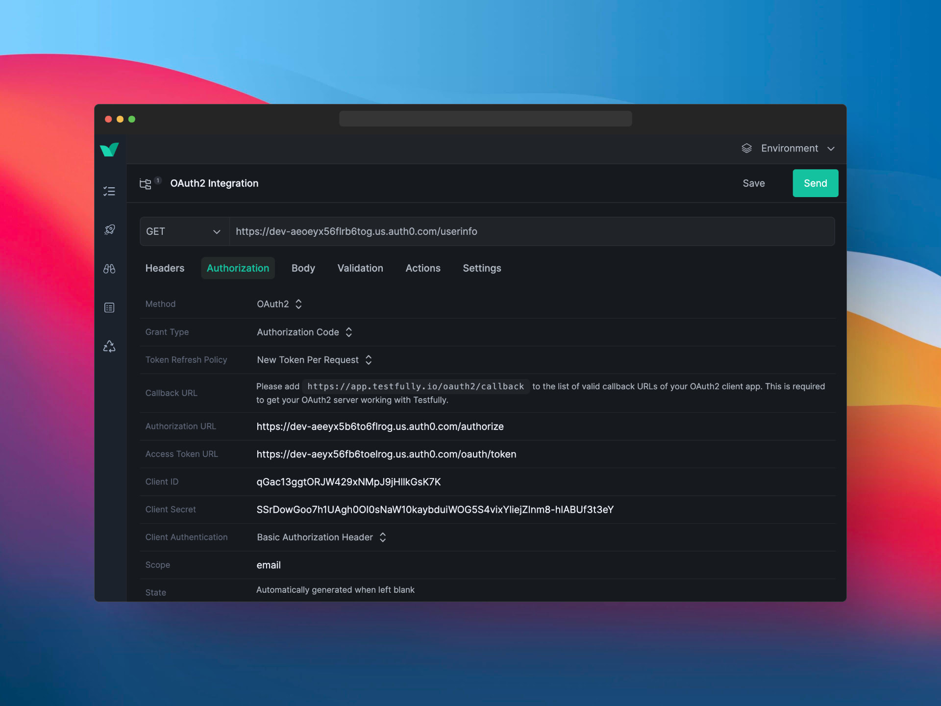
Task: Click the State field placeholder
Action: point(335,590)
